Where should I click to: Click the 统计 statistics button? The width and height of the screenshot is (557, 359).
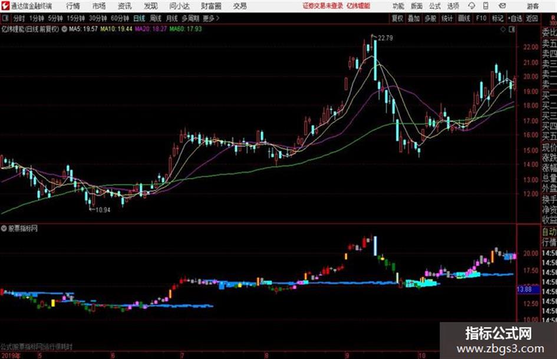[447, 18]
